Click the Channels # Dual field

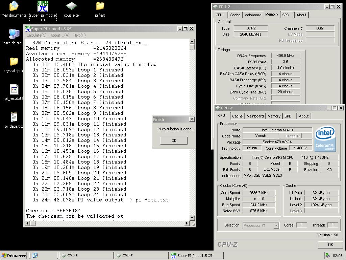click(x=320, y=28)
